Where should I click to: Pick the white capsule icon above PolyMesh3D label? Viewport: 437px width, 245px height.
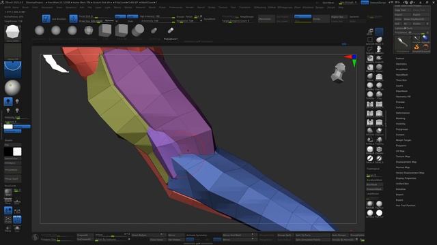pos(171,30)
